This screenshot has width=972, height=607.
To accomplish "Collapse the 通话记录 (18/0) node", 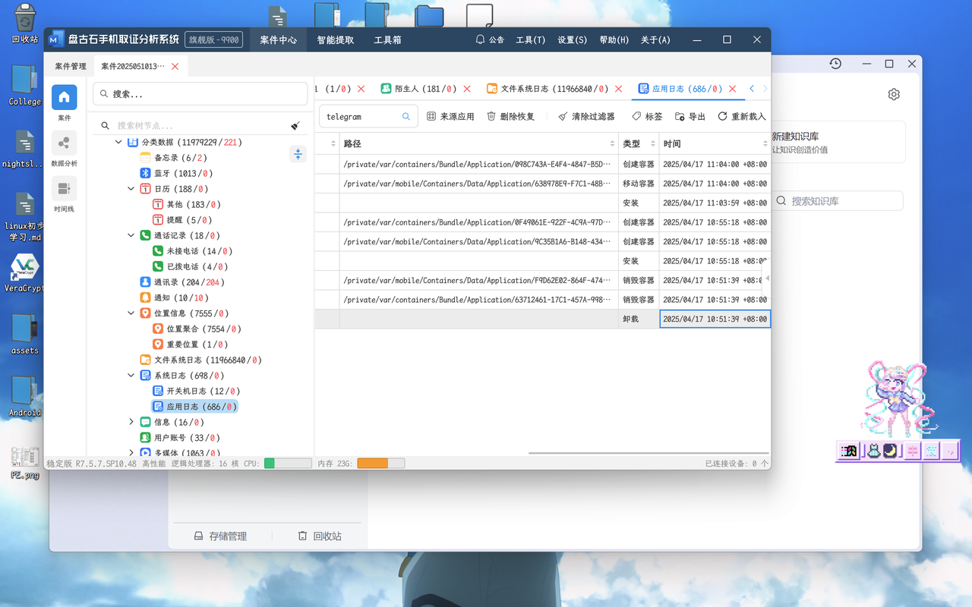I will click(x=131, y=235).
